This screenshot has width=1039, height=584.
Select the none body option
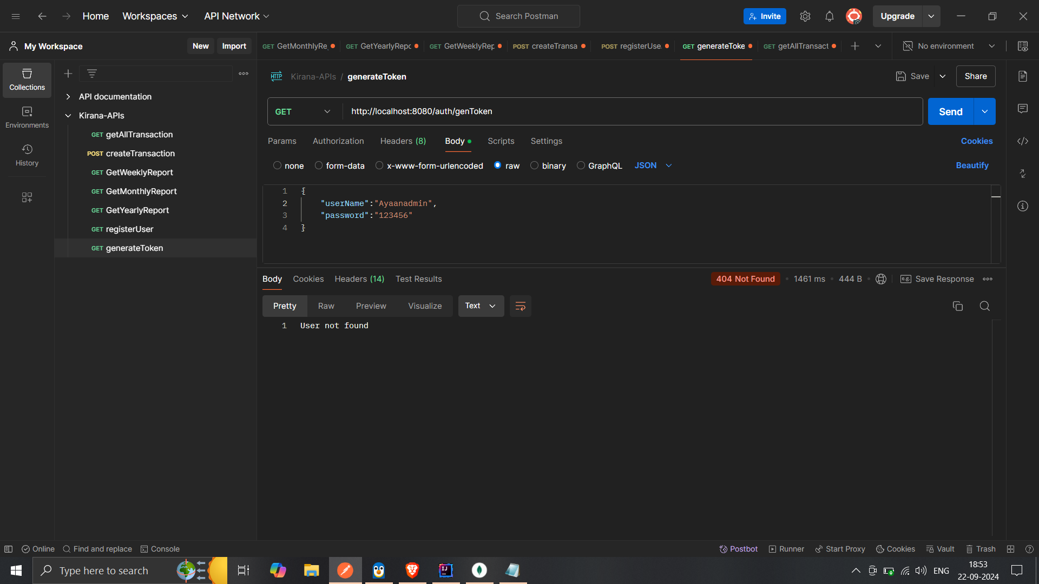point(277,165)
